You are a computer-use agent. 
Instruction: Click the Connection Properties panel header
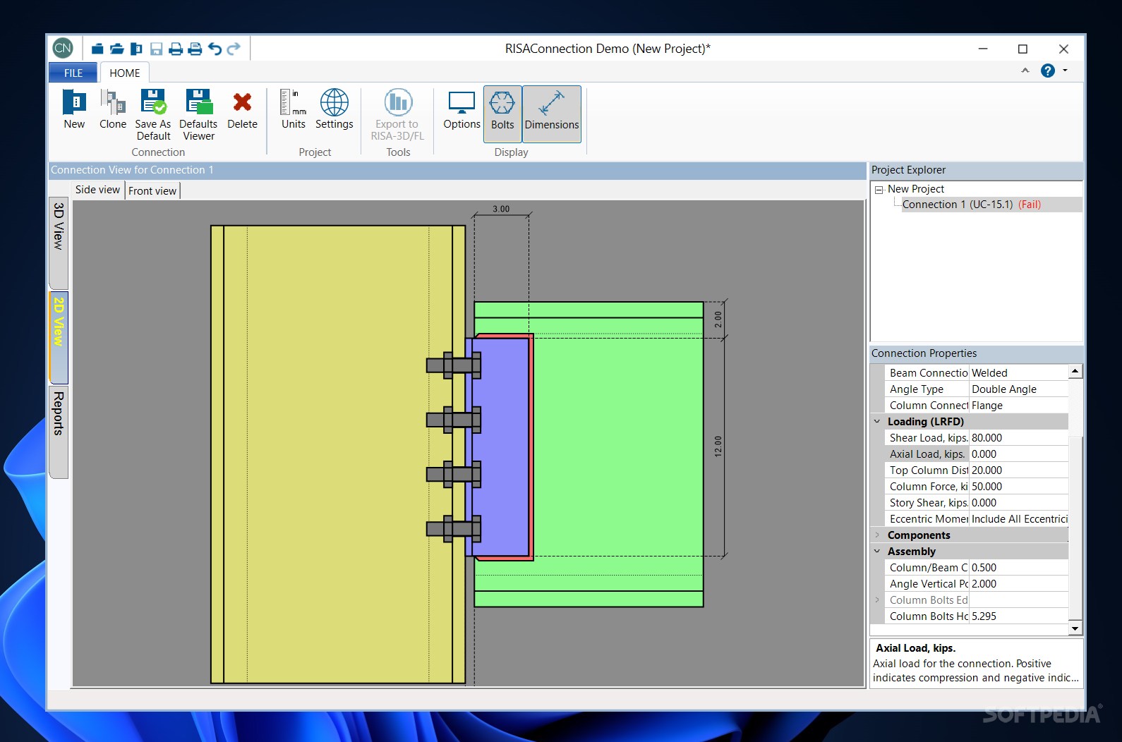point(976,353)
